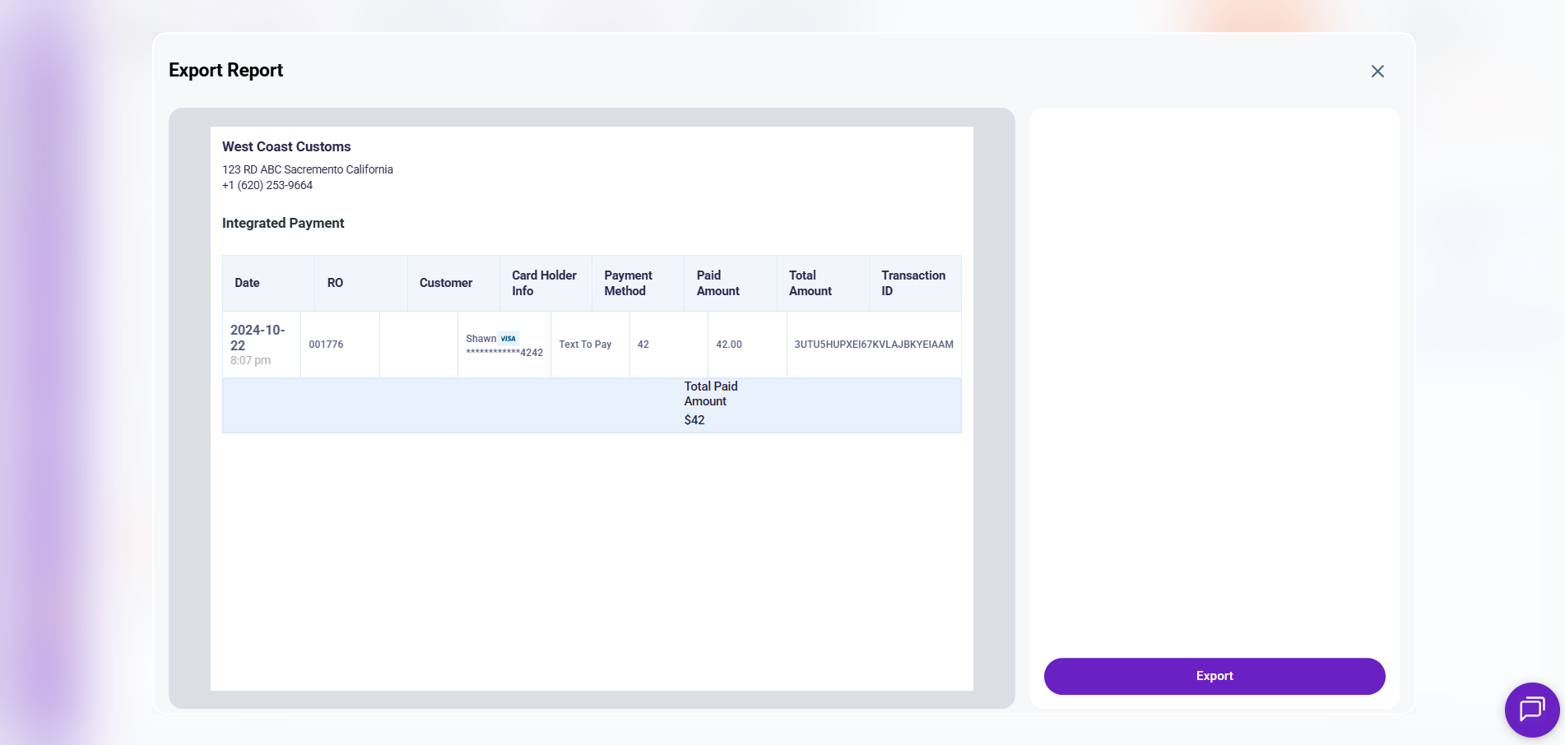This screenshot has width=1565, height=745.
Task: Click the 2024-10-22 date cell
Action: pos(258,337)
